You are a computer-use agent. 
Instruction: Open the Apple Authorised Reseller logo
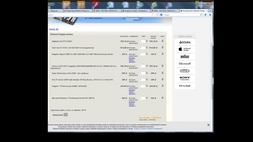point(185,49)
